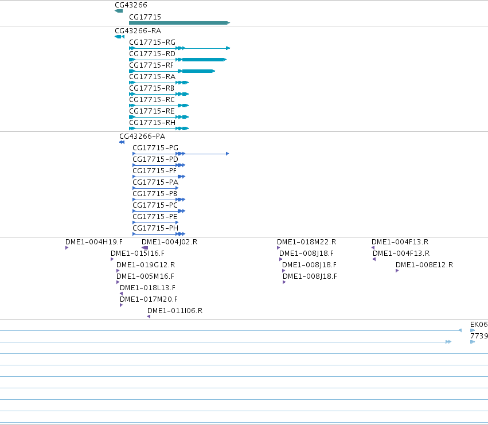Click the thick exon block of CG17715-RF
488x425 pixels.
coord(198,71)
